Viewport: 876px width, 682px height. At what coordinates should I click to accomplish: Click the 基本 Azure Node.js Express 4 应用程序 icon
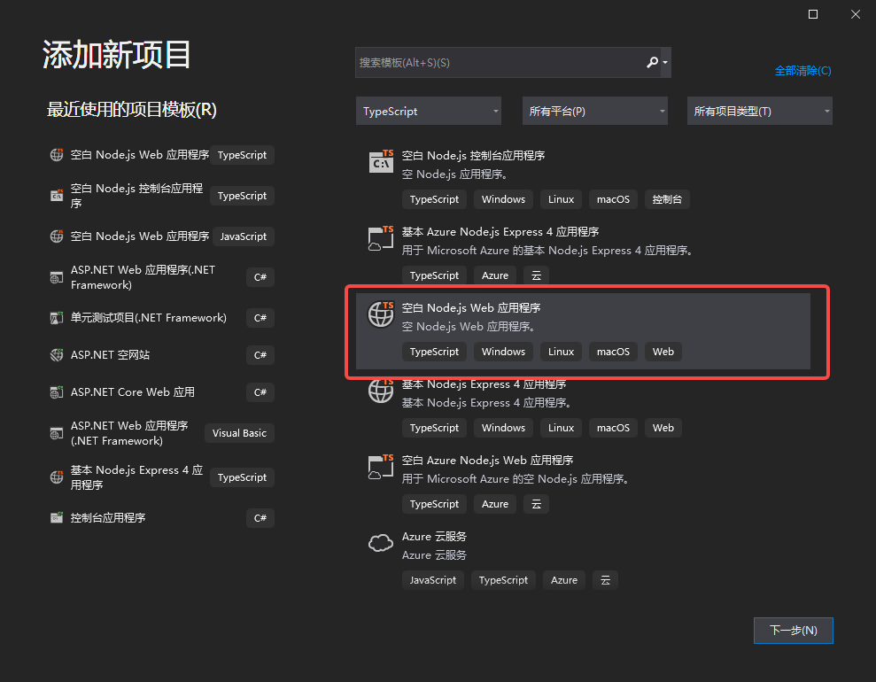pos(381,238)
